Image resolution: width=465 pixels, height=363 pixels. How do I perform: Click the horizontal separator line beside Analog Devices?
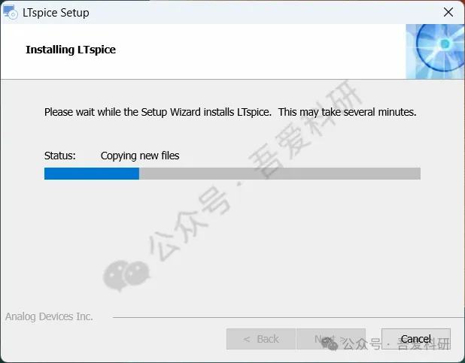pos(288,317)
